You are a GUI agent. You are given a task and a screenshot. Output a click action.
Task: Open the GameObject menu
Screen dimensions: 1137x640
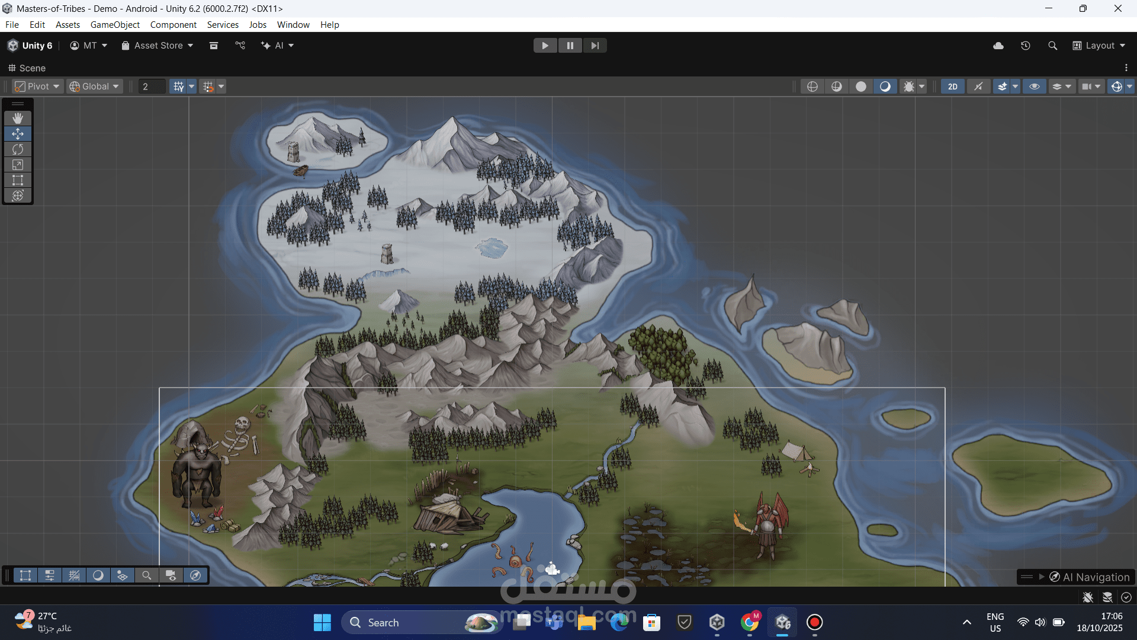coord(115,25)
